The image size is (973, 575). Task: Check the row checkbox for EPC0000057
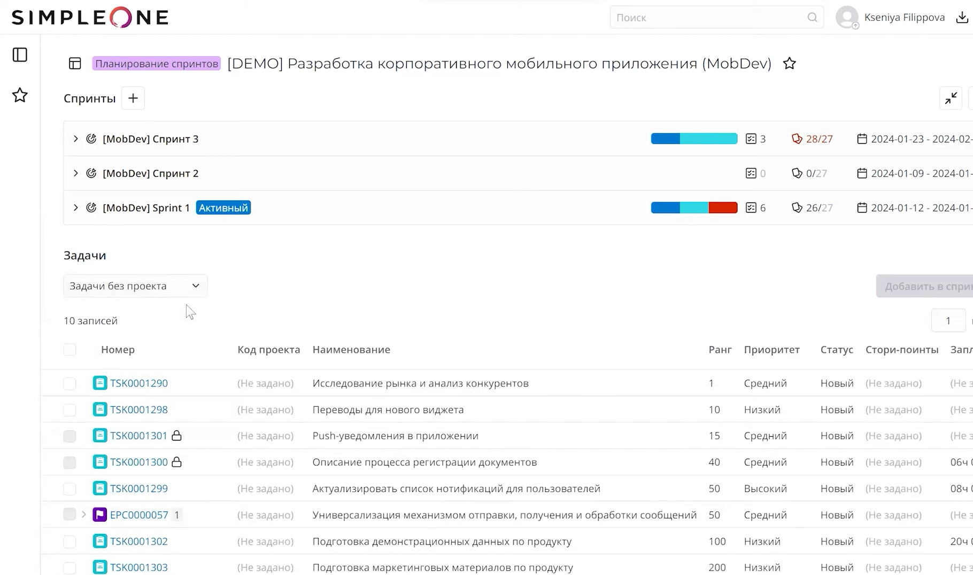pos(69,514)
